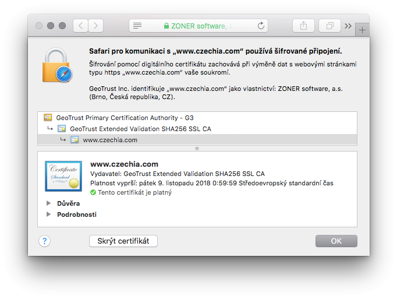
Task: Click the Platnost vyprší expiry date line
Action: tap(212, 183)
